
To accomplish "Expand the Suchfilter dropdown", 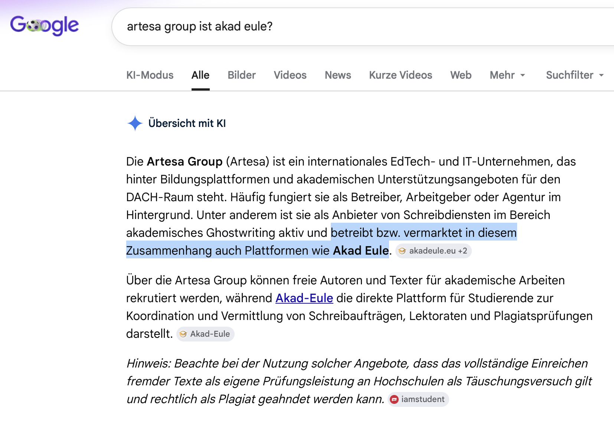I will [575, 75].
